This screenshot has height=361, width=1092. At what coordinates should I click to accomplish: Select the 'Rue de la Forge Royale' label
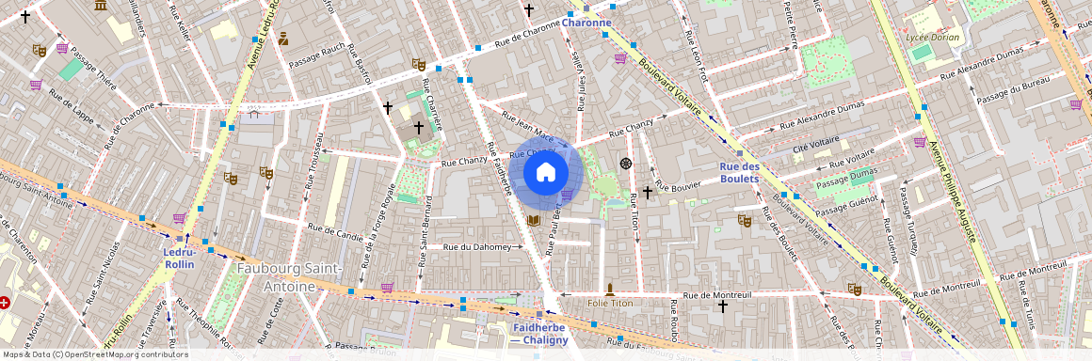[377, 227]
